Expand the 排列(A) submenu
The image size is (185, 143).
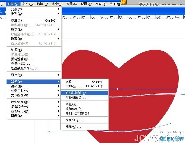pyautogui.click(x=16, y=14)
